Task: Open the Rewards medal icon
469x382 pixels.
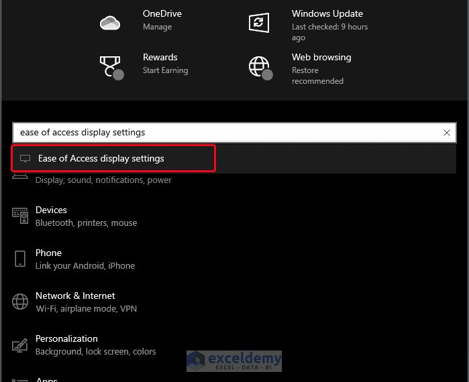Action: pyautogui.click(x=111, y=68)
